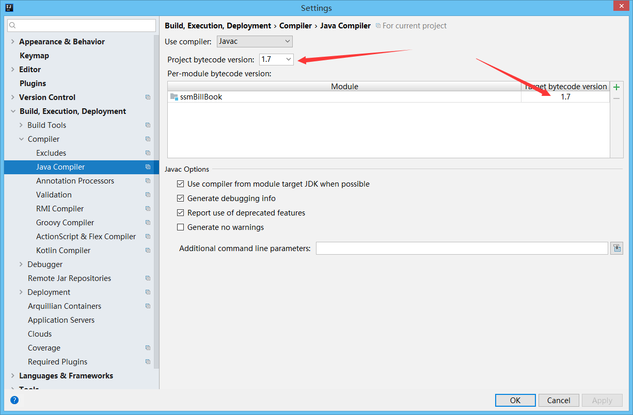Select Plugins in settings tree
Viewport: 633px width, 415px height.
pos(33,84)
